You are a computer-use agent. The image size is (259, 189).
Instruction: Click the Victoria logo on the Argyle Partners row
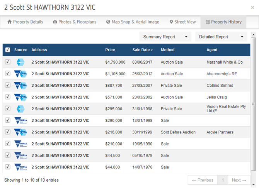click(20, 132)
